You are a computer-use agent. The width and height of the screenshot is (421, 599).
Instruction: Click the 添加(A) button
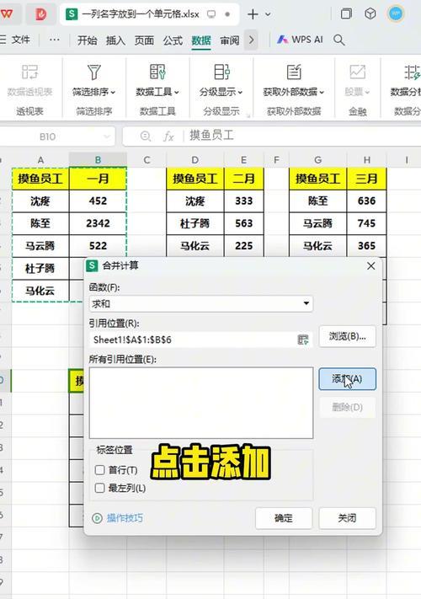348,379
